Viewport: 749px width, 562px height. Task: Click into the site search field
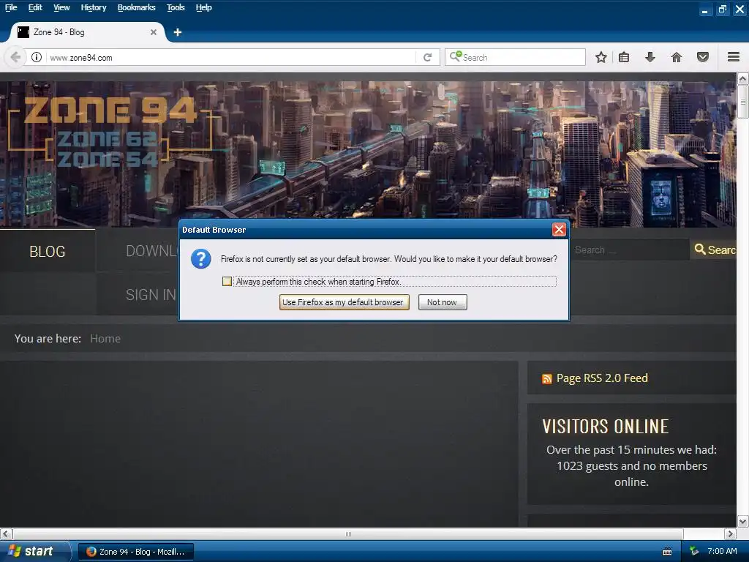[x=630, y=250]
